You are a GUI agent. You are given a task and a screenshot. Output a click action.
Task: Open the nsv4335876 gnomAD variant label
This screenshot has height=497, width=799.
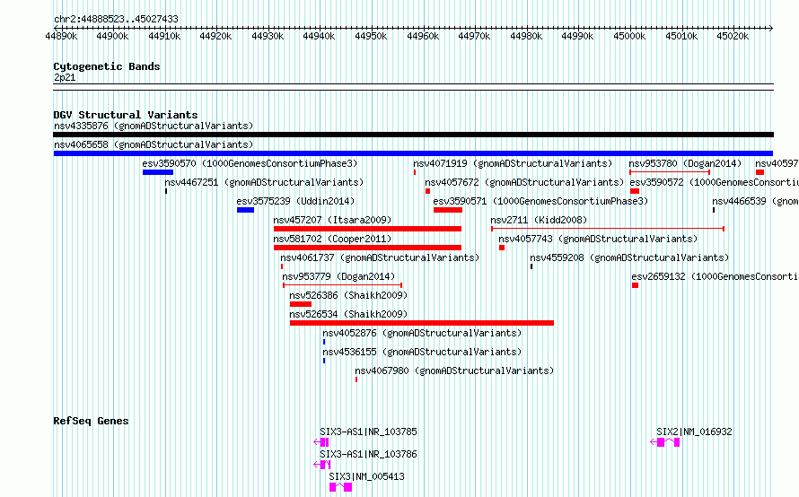coord(154,126)
